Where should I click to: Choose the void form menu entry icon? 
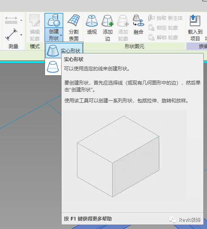click(53, 67)
